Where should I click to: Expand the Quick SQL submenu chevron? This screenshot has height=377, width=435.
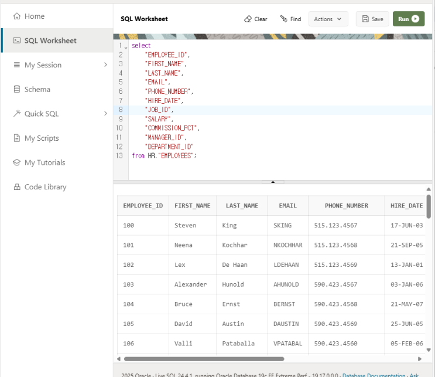pos(105,113)
